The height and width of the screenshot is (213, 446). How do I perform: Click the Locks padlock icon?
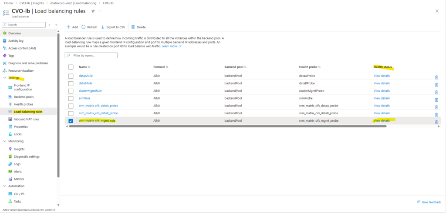click(x=10, y=134)
